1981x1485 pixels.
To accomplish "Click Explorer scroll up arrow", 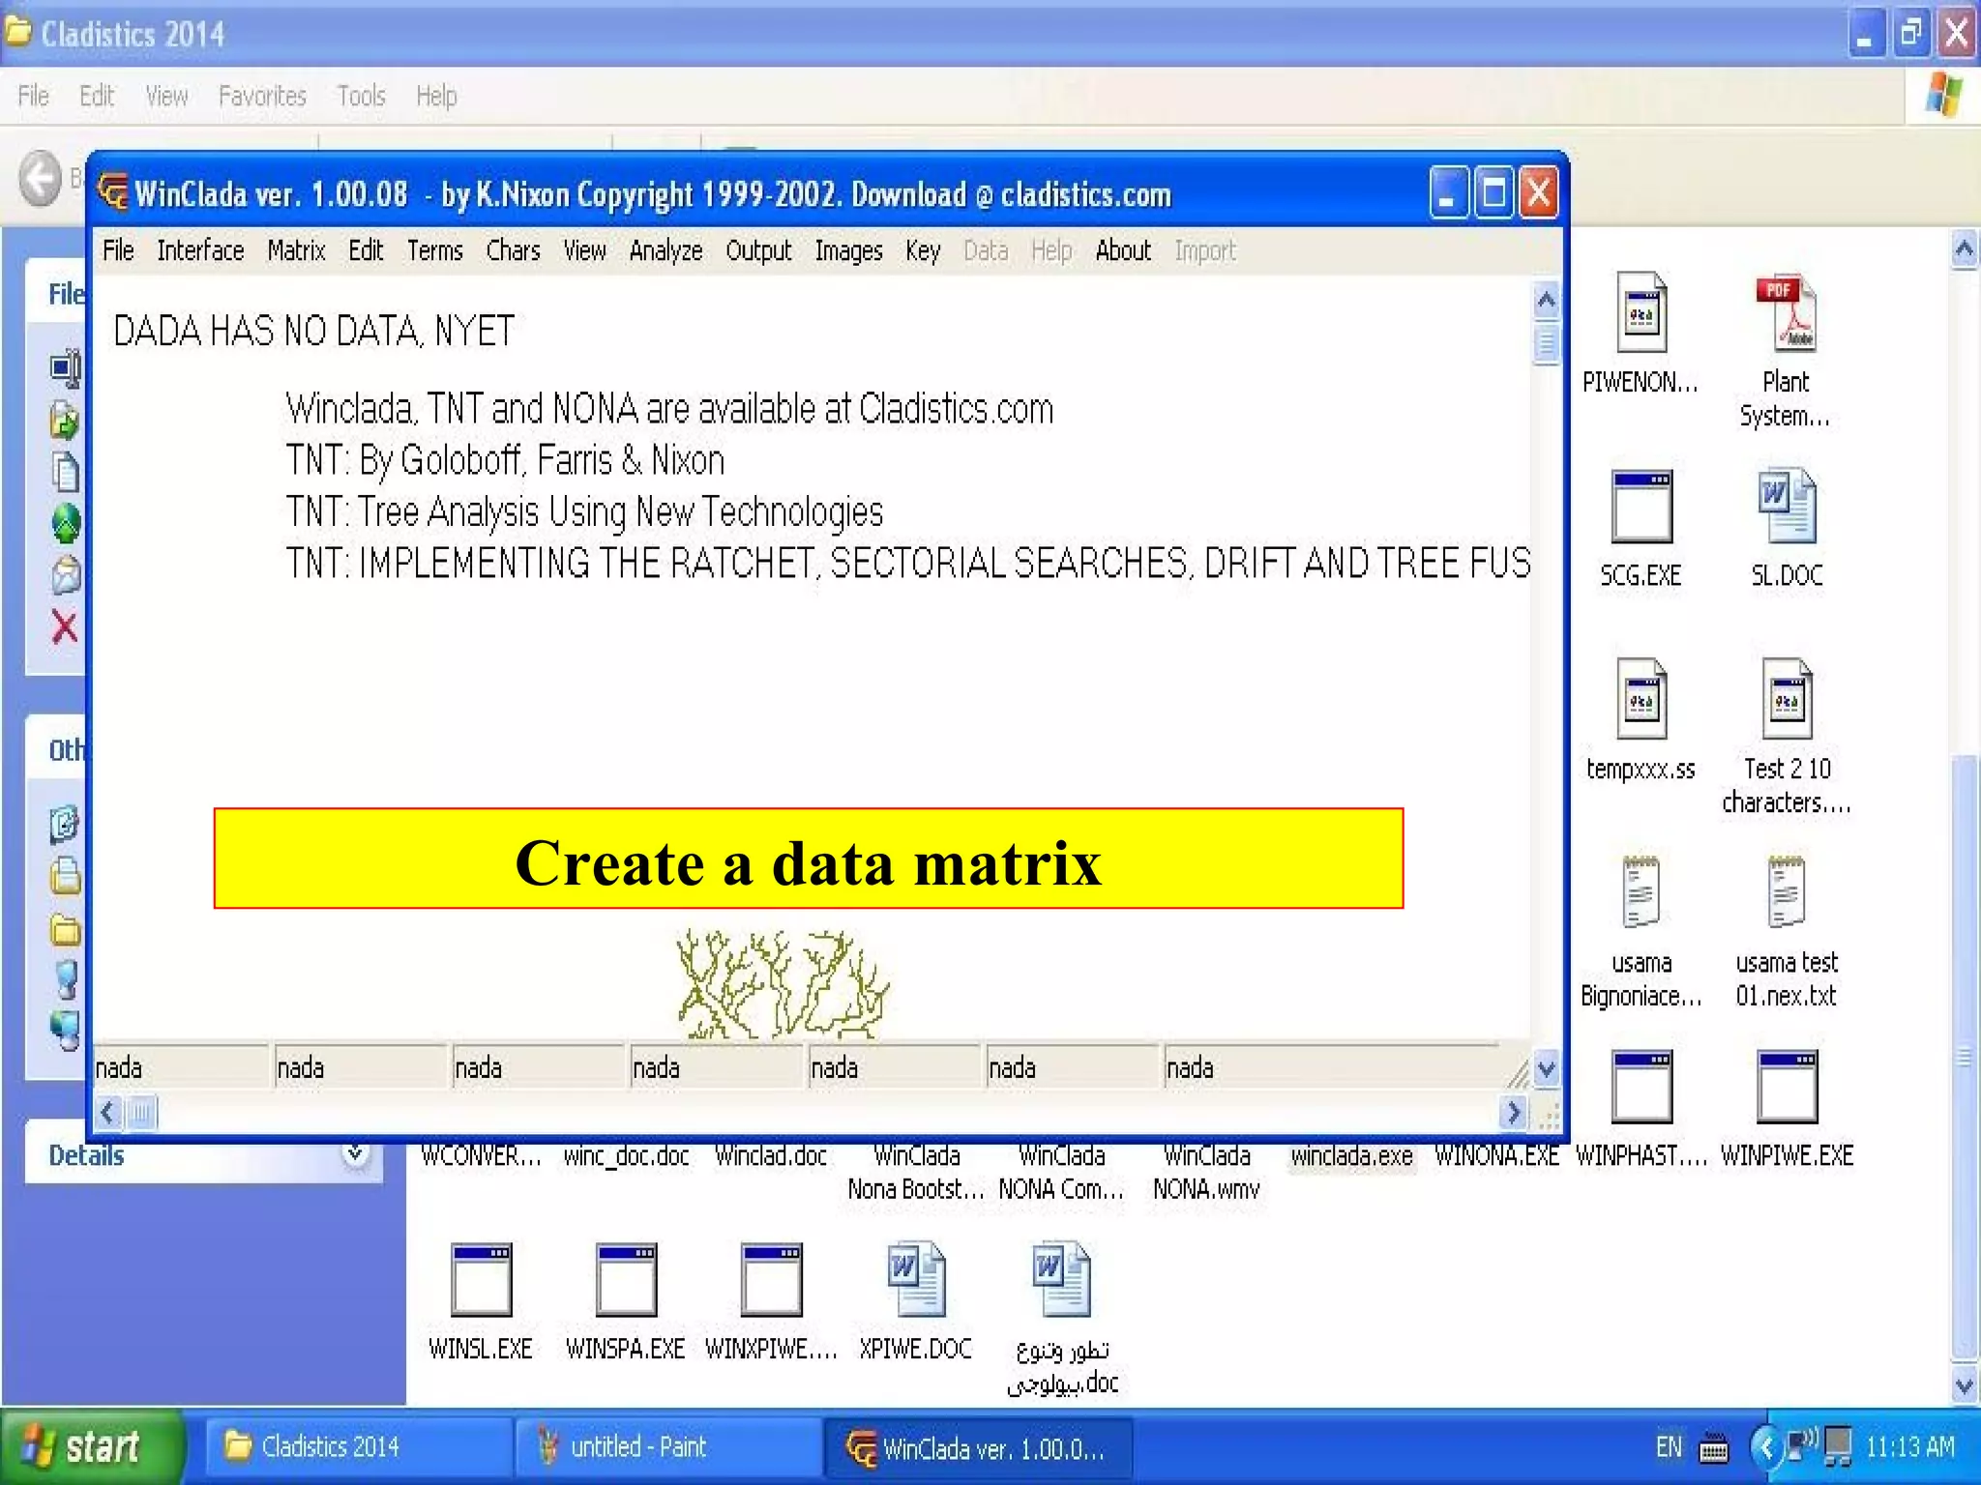I will (1965, 250).
